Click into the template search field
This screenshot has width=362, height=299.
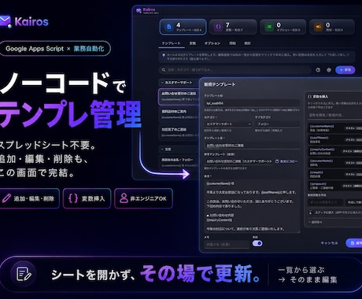coord(235,70)
